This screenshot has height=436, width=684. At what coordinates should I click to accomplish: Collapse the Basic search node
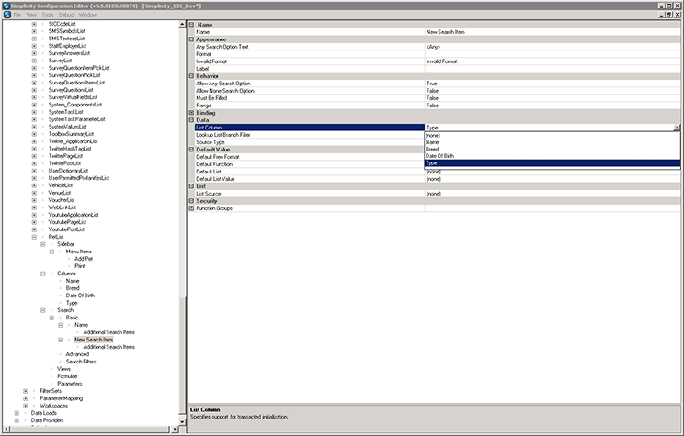(x=51, y=318)
